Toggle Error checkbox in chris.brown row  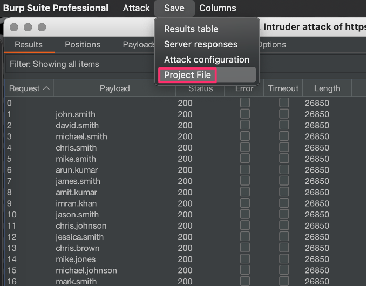coord(245,248)
